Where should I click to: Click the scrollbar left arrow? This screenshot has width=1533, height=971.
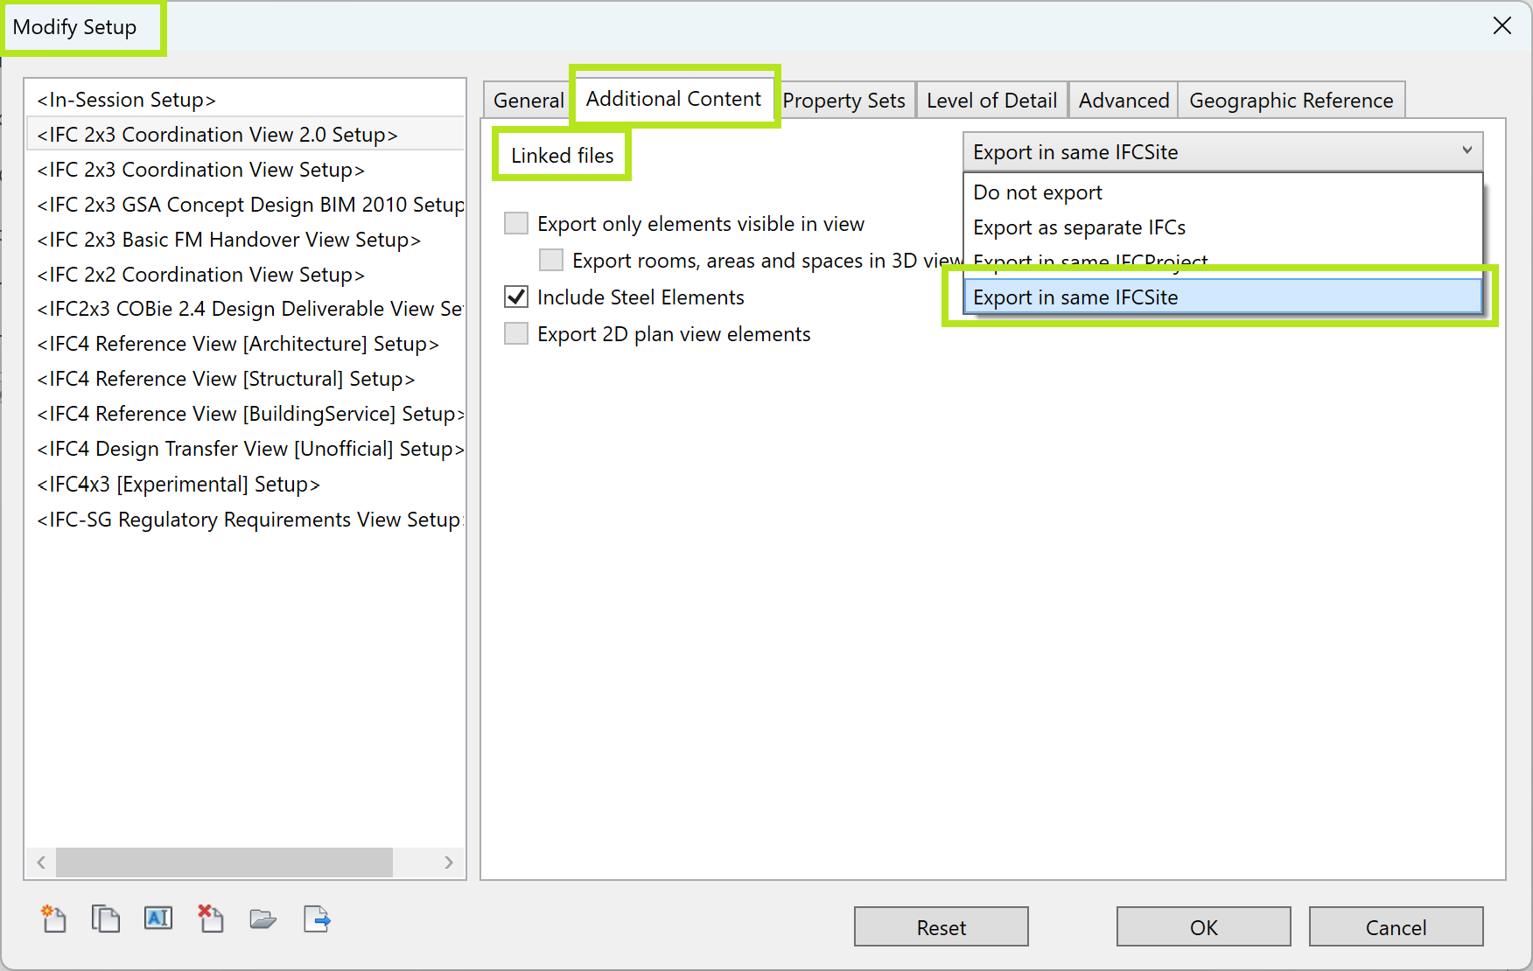41,863
